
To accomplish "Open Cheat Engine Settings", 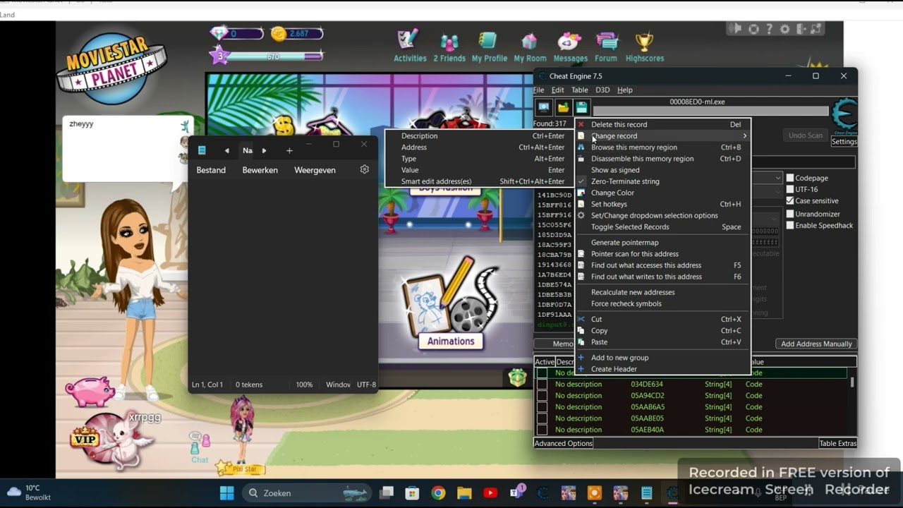I will 844,142.
